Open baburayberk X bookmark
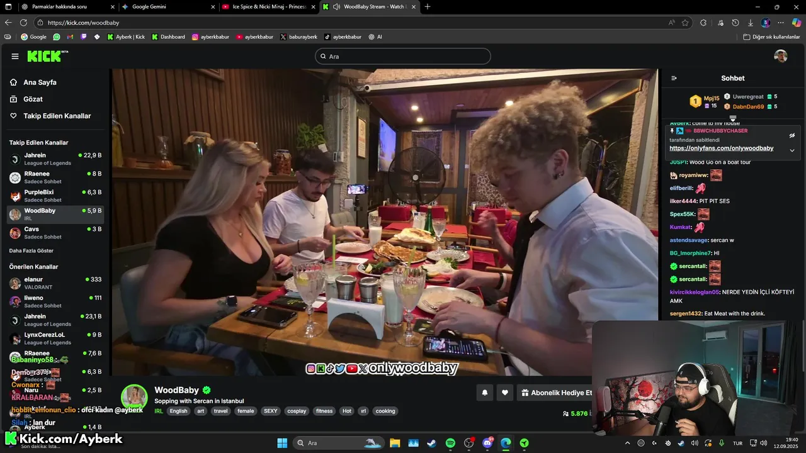 pos(298,37)
